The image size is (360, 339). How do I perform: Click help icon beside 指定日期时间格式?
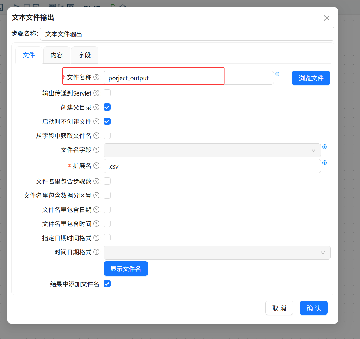coord(96,238)
